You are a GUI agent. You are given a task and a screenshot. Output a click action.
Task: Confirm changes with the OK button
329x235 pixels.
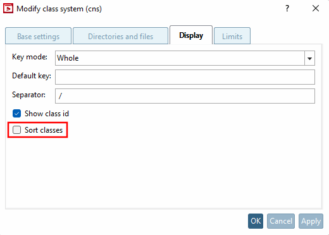[256, 221]
